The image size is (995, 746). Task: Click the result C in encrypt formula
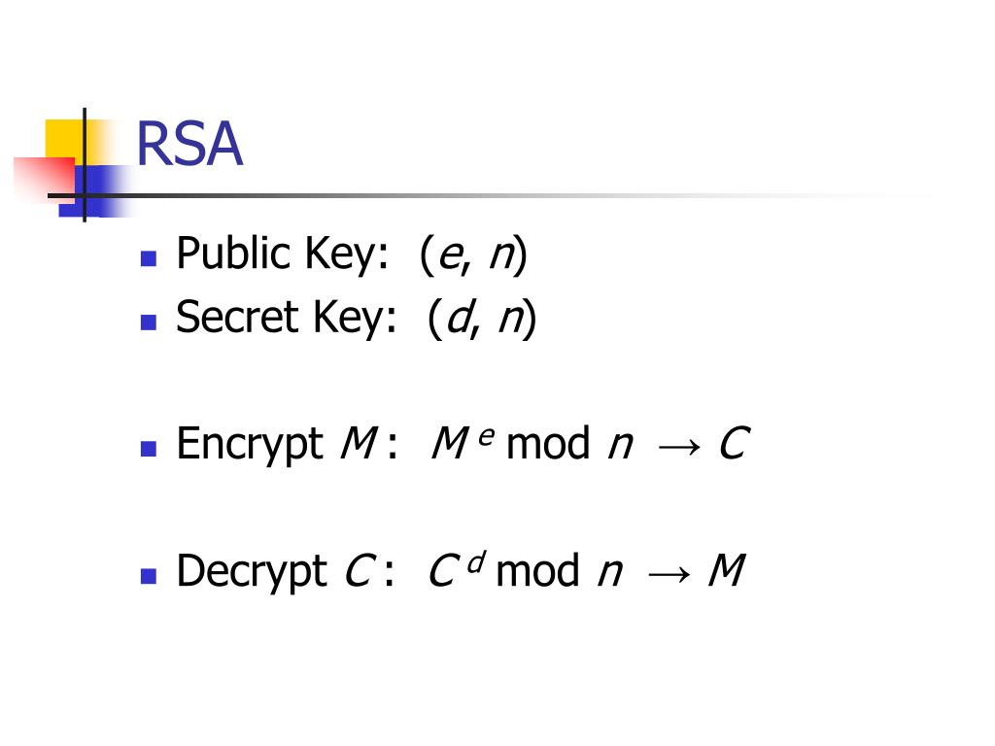[735, 443]
